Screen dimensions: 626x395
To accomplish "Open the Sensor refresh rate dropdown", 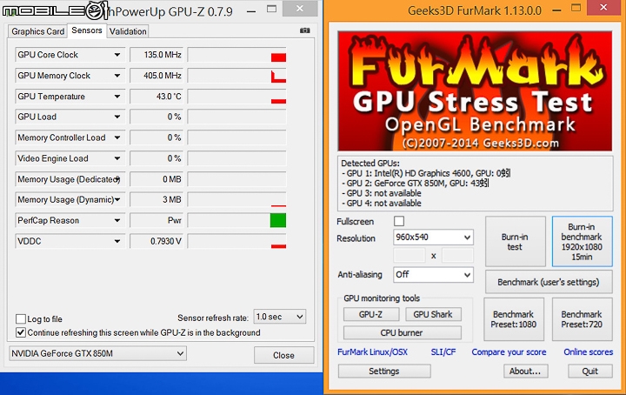I will coord(279,317).
